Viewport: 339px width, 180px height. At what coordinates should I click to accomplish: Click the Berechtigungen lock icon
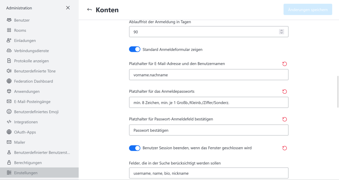pos(9,162)
